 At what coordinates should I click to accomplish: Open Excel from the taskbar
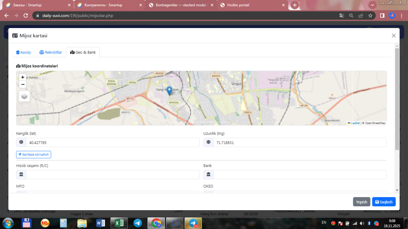119,223
